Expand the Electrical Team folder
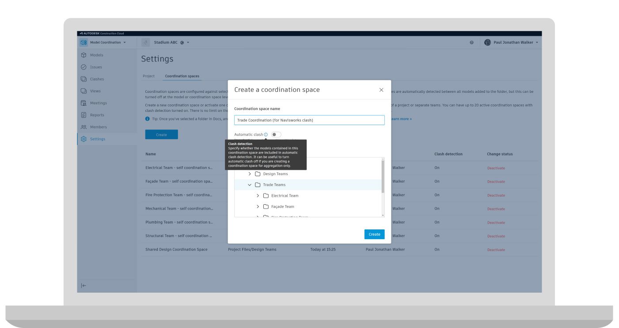The image size is (619, 328). 258,195
